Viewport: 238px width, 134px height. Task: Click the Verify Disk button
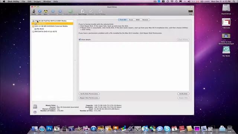[x=183, y=94]
